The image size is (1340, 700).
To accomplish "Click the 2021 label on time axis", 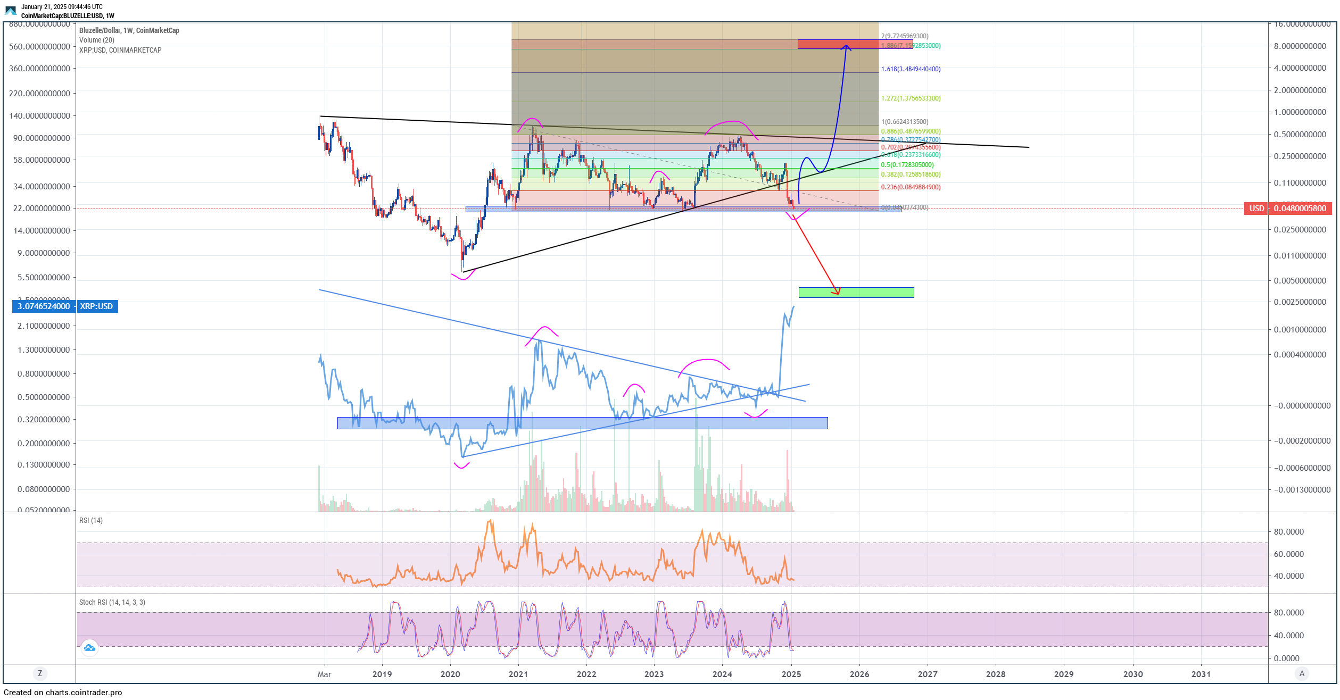I will point(518,674).
